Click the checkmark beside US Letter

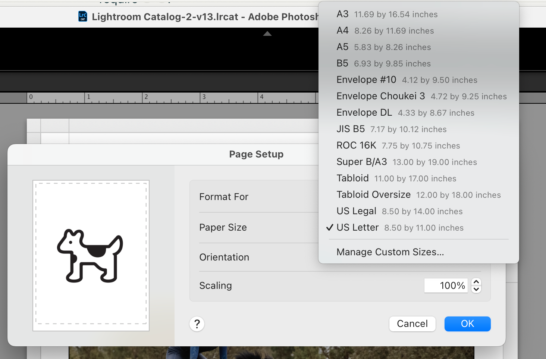pyautogui.click(x=330, y=227)
